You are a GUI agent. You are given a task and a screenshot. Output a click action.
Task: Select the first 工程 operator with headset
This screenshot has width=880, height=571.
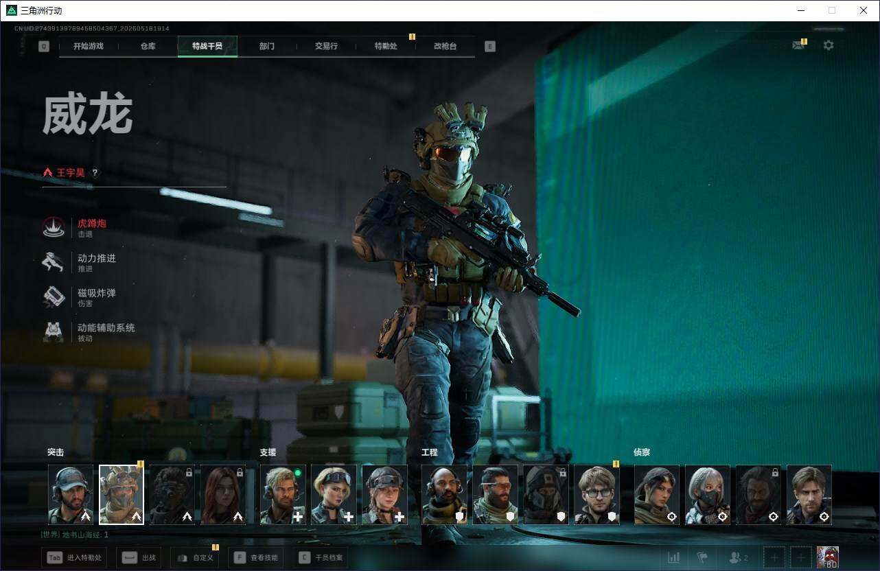444,495
